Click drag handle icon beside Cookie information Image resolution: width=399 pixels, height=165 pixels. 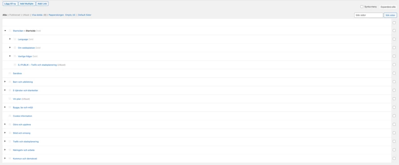(10, 116)
